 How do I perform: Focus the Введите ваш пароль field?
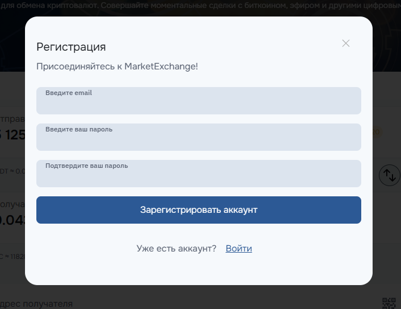coord(199,137)
